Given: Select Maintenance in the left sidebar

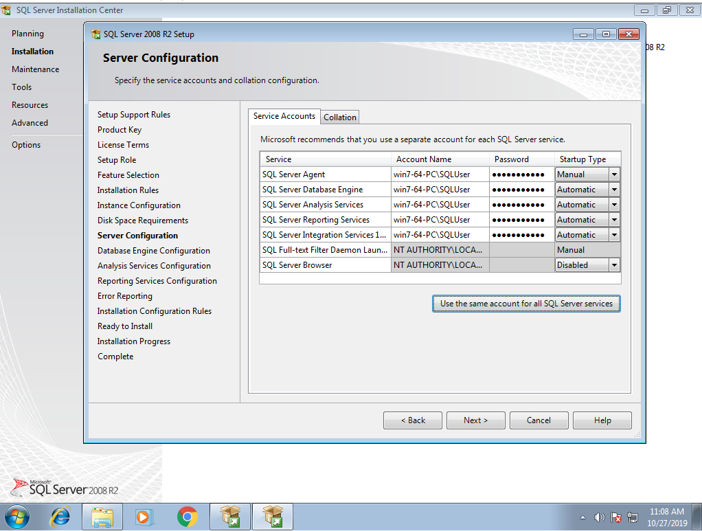Looking at the screenshot, I should 35,69.
